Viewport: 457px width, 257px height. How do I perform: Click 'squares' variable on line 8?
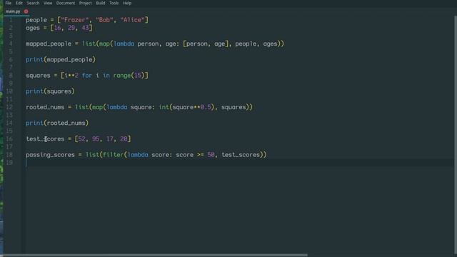38,76
